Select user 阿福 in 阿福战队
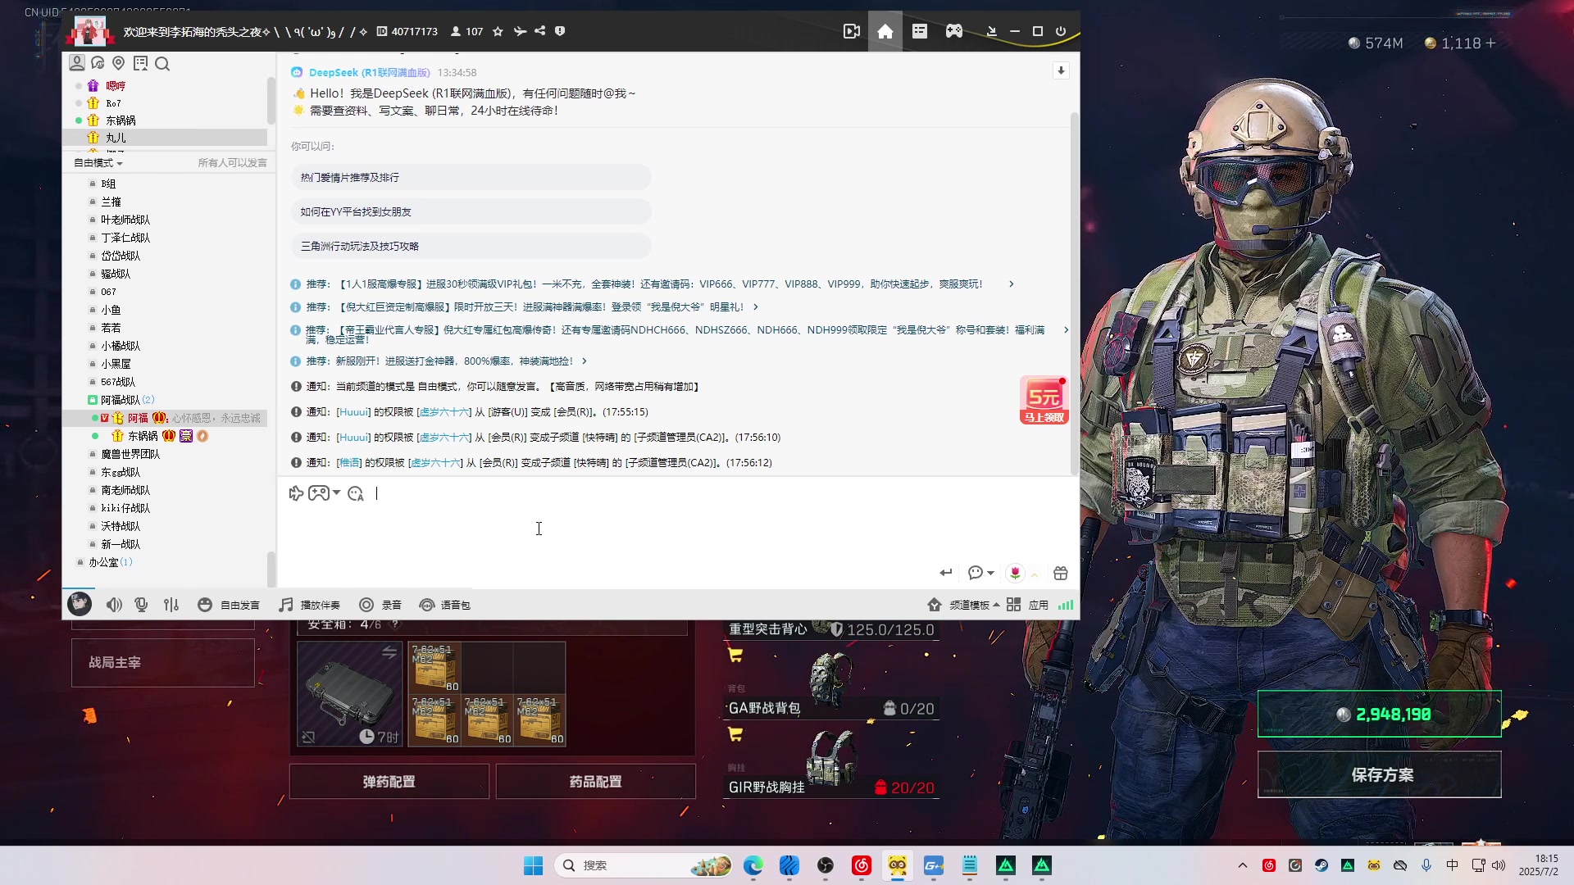The image size is (1574, 885). coord(138,418)
